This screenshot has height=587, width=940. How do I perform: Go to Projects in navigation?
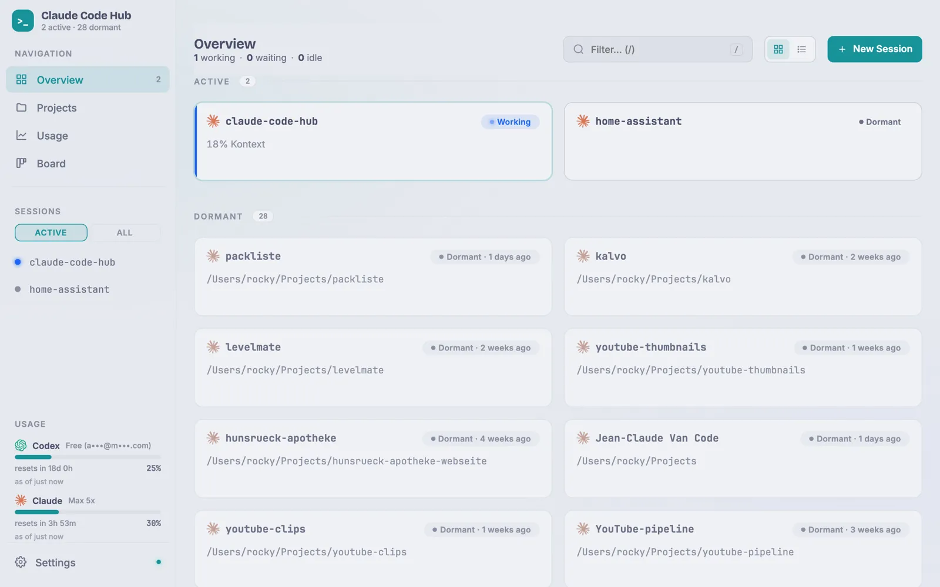[88, 107]
